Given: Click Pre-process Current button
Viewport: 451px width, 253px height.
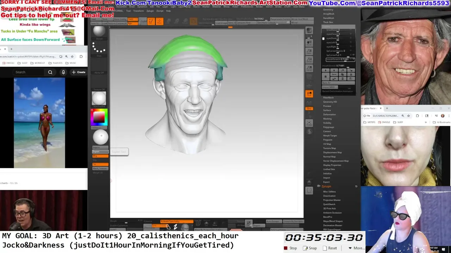Looking at the screenshot, I should (280, 19).
